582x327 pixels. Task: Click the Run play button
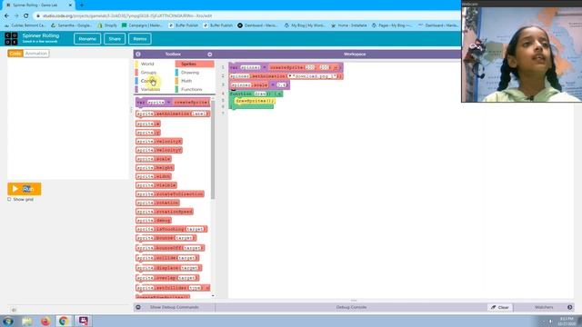(25, 189)
